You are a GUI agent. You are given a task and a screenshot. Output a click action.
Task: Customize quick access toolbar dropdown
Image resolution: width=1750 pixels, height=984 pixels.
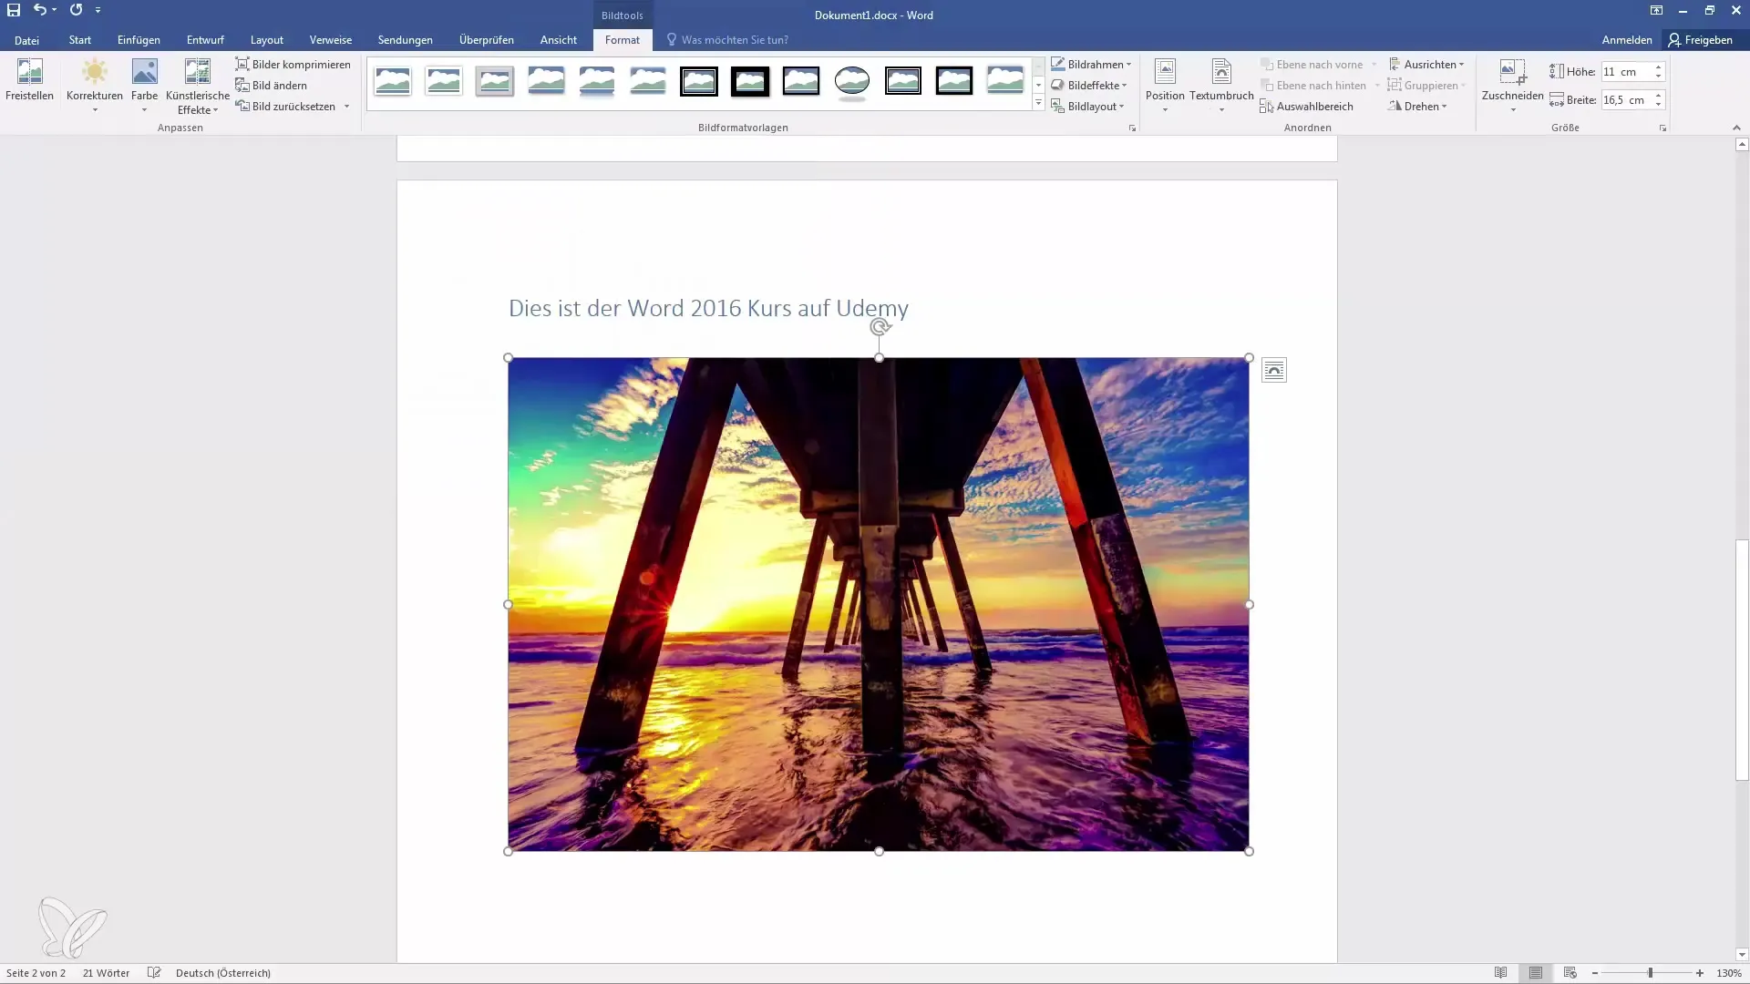tap(98, 10)
